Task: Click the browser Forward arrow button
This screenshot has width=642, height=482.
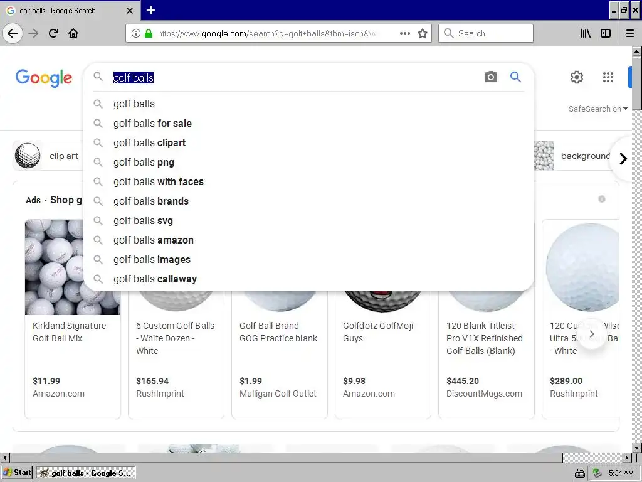Action: [33, 33]
